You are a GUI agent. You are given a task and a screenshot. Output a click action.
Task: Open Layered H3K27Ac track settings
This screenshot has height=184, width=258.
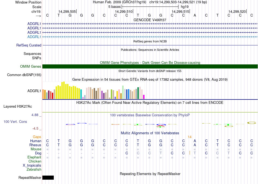pyautogui.click(x=18, y=107)
